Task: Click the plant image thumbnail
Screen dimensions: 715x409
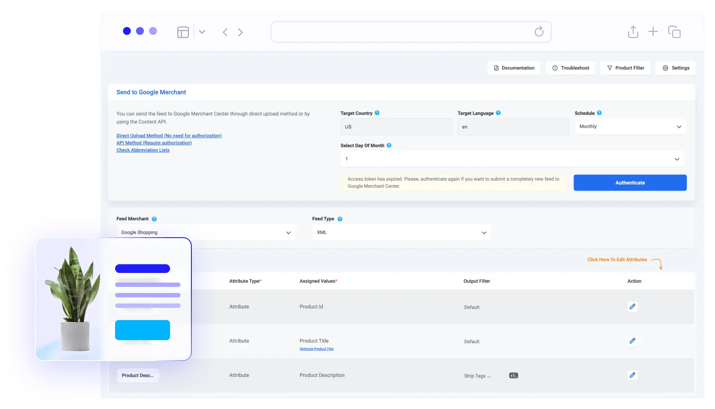Action: click(x=72, y=299)
